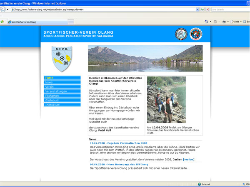Follow the [weiter] read-more link
The height and width of the screenshot is (187, 250).
189,159
